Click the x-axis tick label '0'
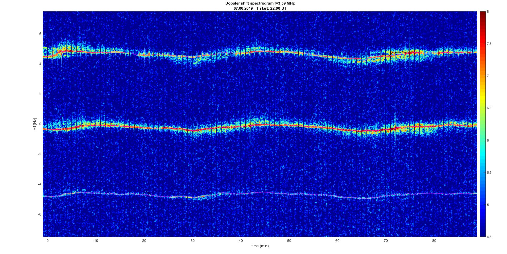 pyautogui.click(x=47, y=241)
